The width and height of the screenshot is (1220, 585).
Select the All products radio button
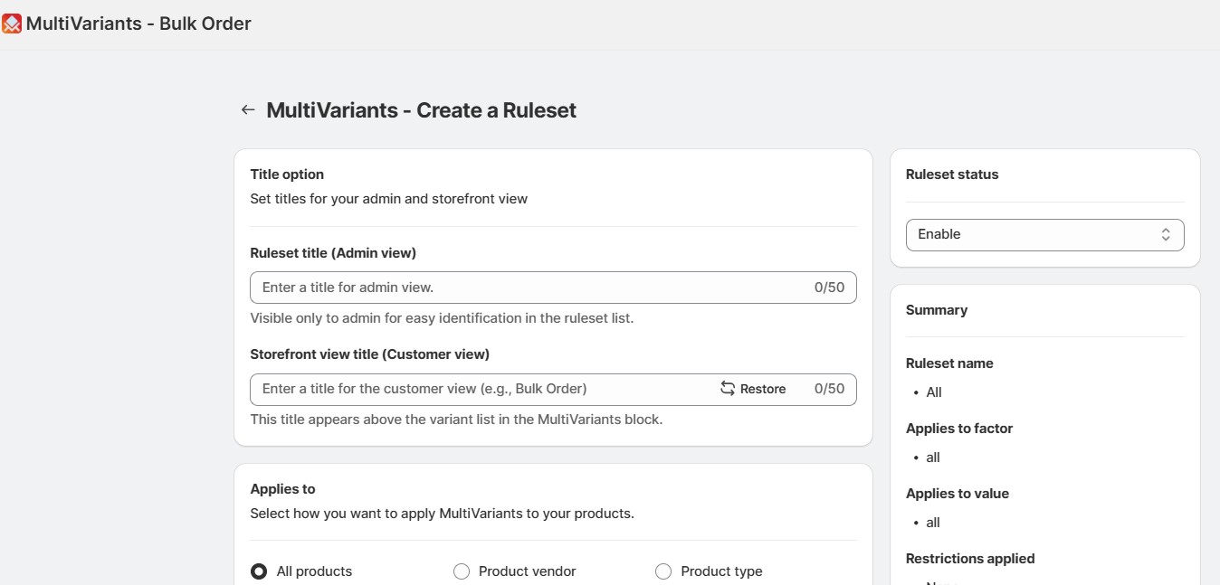pos(259,571)
